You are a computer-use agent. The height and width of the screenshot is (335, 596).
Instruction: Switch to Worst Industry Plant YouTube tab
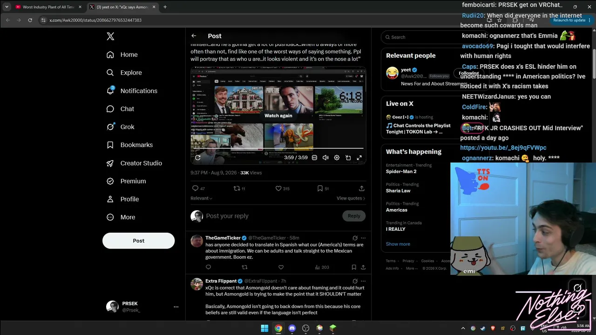click(48, 7)
